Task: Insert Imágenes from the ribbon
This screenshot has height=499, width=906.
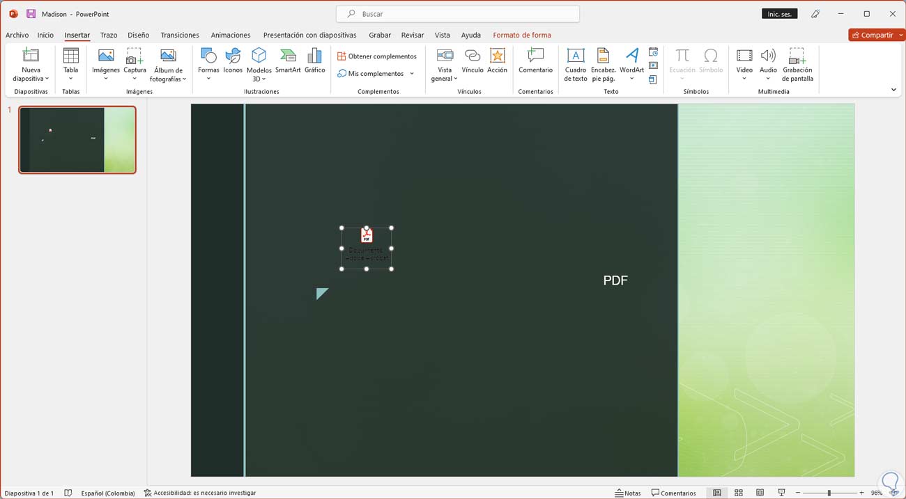Action: (x=106, y=64)
